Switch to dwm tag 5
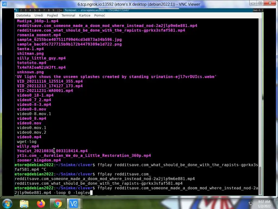 (35, 10)
